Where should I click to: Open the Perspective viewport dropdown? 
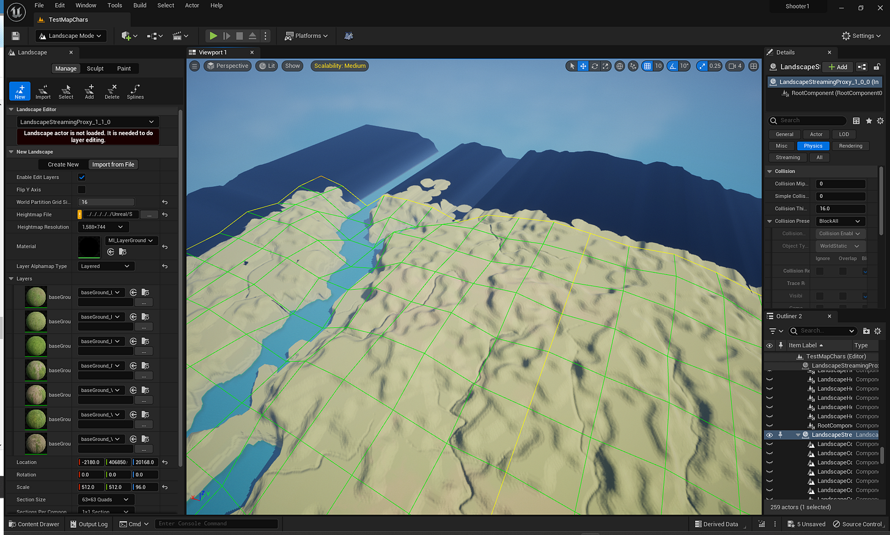(x=227, y=65)
